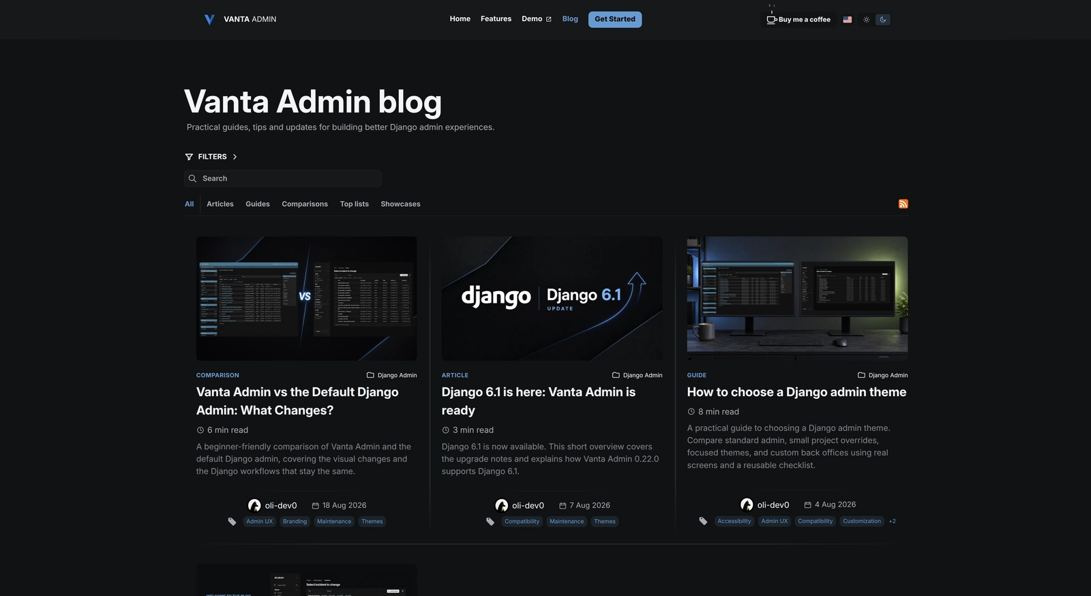
Task: Click the Customization tag
Action: click(862, 521)
